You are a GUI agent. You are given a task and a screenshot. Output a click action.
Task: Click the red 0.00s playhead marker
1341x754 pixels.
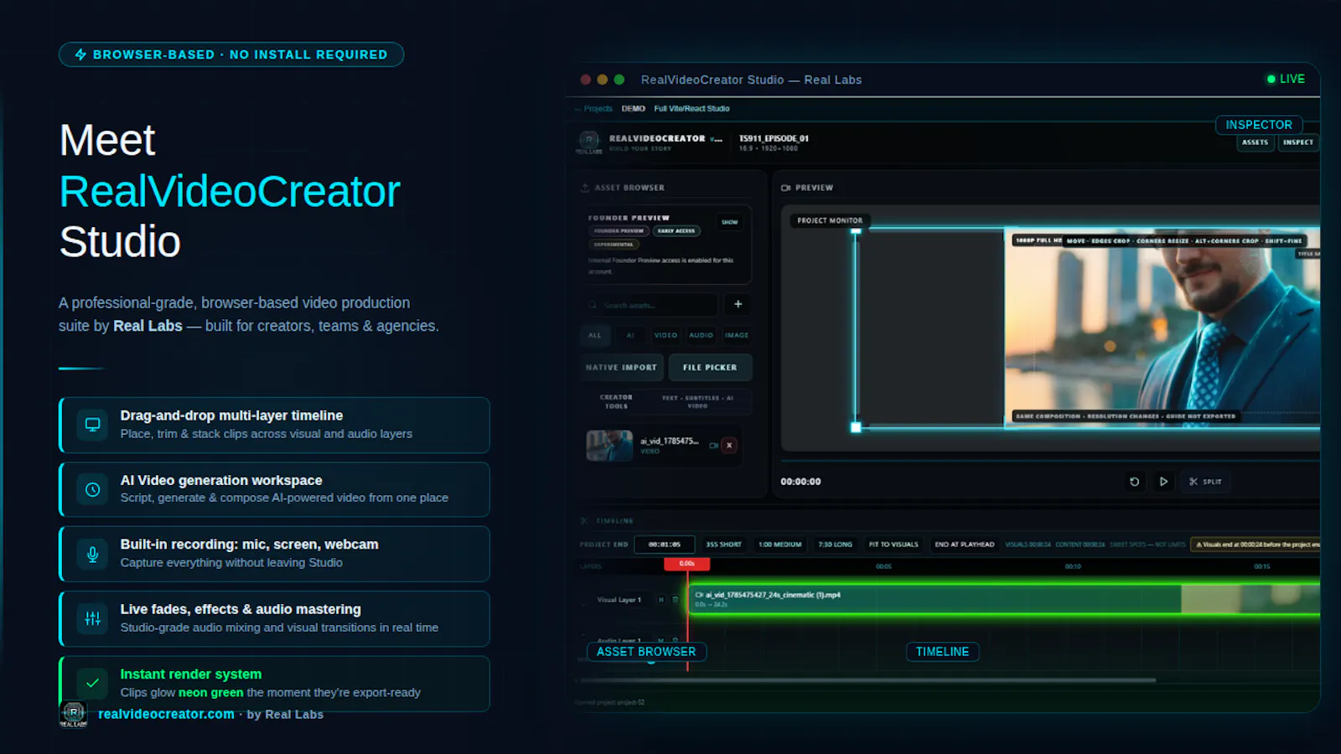(x=687, y=564)
